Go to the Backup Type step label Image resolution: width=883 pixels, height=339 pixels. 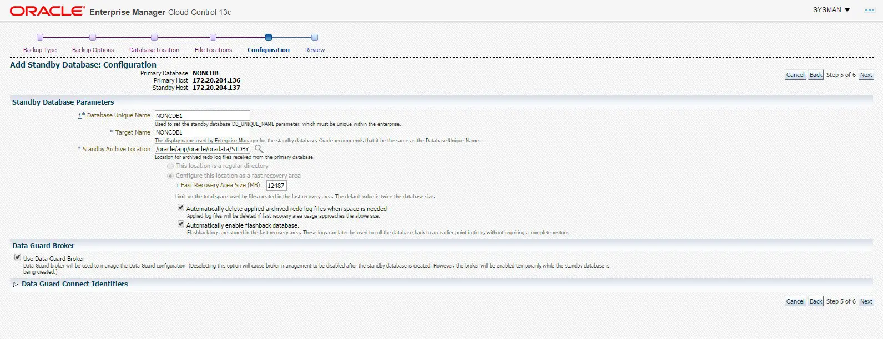[40, 50]
